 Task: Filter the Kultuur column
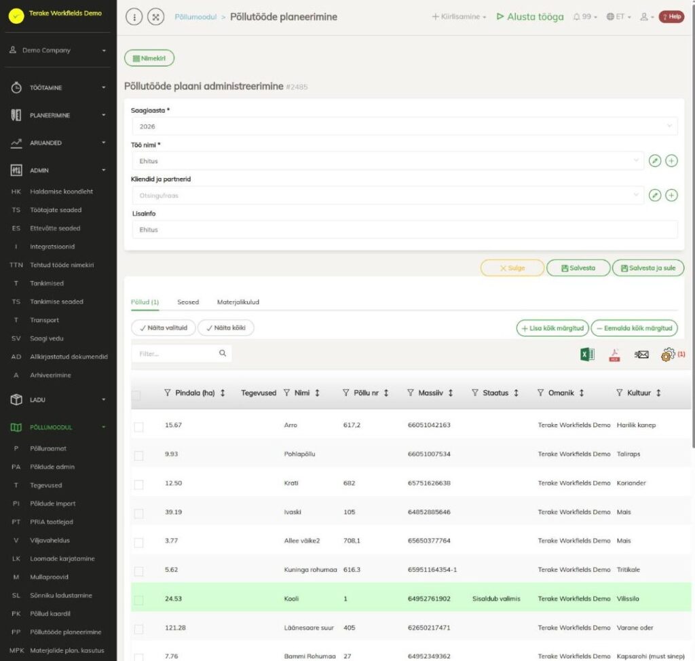tap(619, 393)
